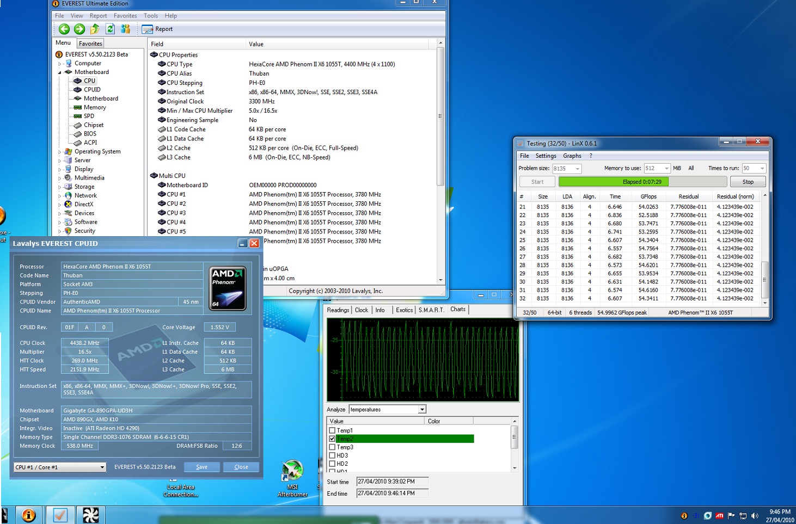Open the Favorites menu in EVEREST menu bar
Image resolution: width=796 pixels, height=524 pixels.
(125, 16)
